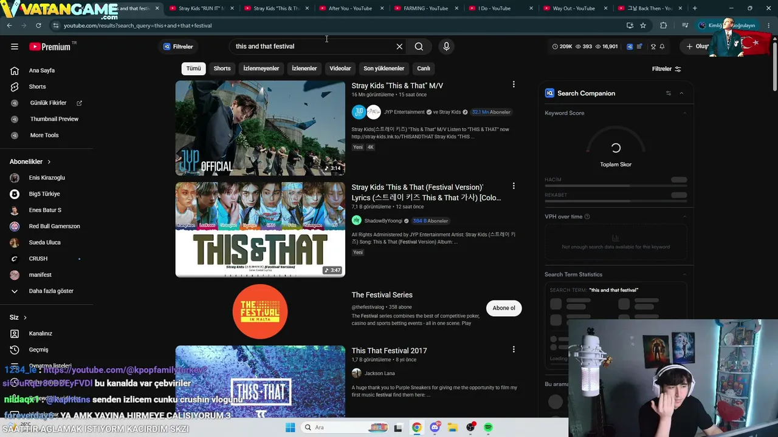778x437 pixels.
Task: Open YouTube notifications bell
Action: tap(662, 47)
